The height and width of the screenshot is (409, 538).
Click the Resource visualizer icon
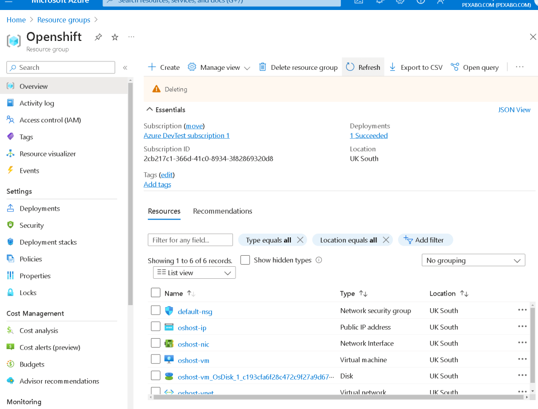pos(11,153)
